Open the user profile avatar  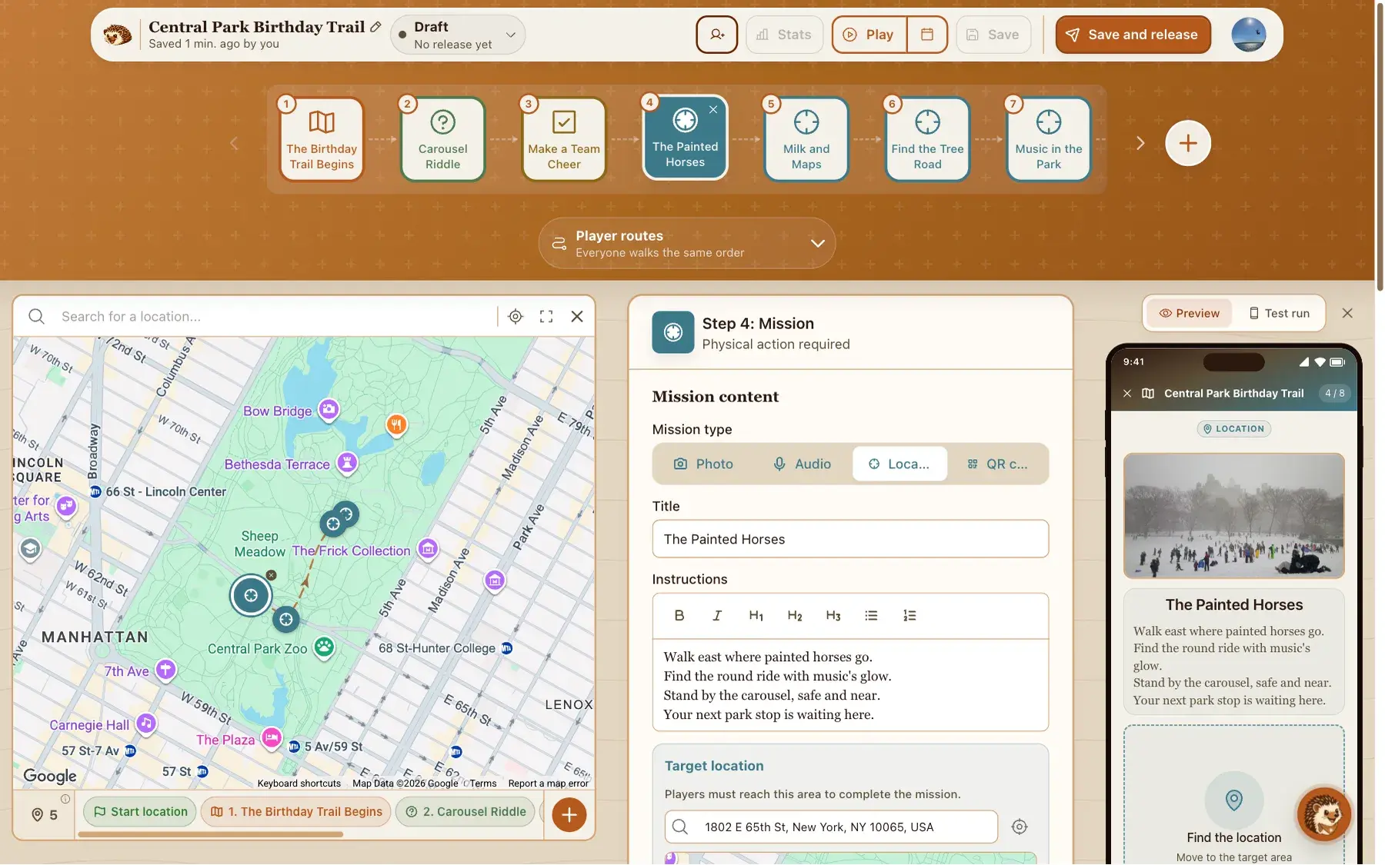coord(1248,35)
